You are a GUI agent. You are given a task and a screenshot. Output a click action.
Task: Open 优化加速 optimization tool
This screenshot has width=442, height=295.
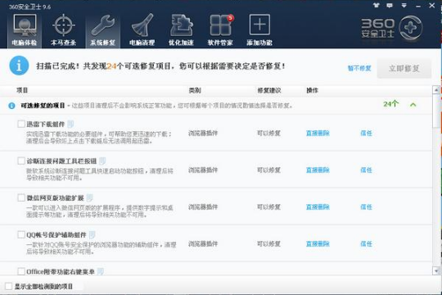(x=181, y=30)
